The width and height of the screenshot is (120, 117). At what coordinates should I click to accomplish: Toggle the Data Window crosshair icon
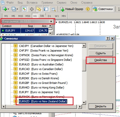click(x=32, y=9)
